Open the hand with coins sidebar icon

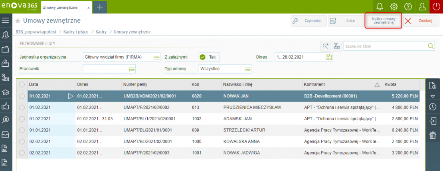pos(5,78)
